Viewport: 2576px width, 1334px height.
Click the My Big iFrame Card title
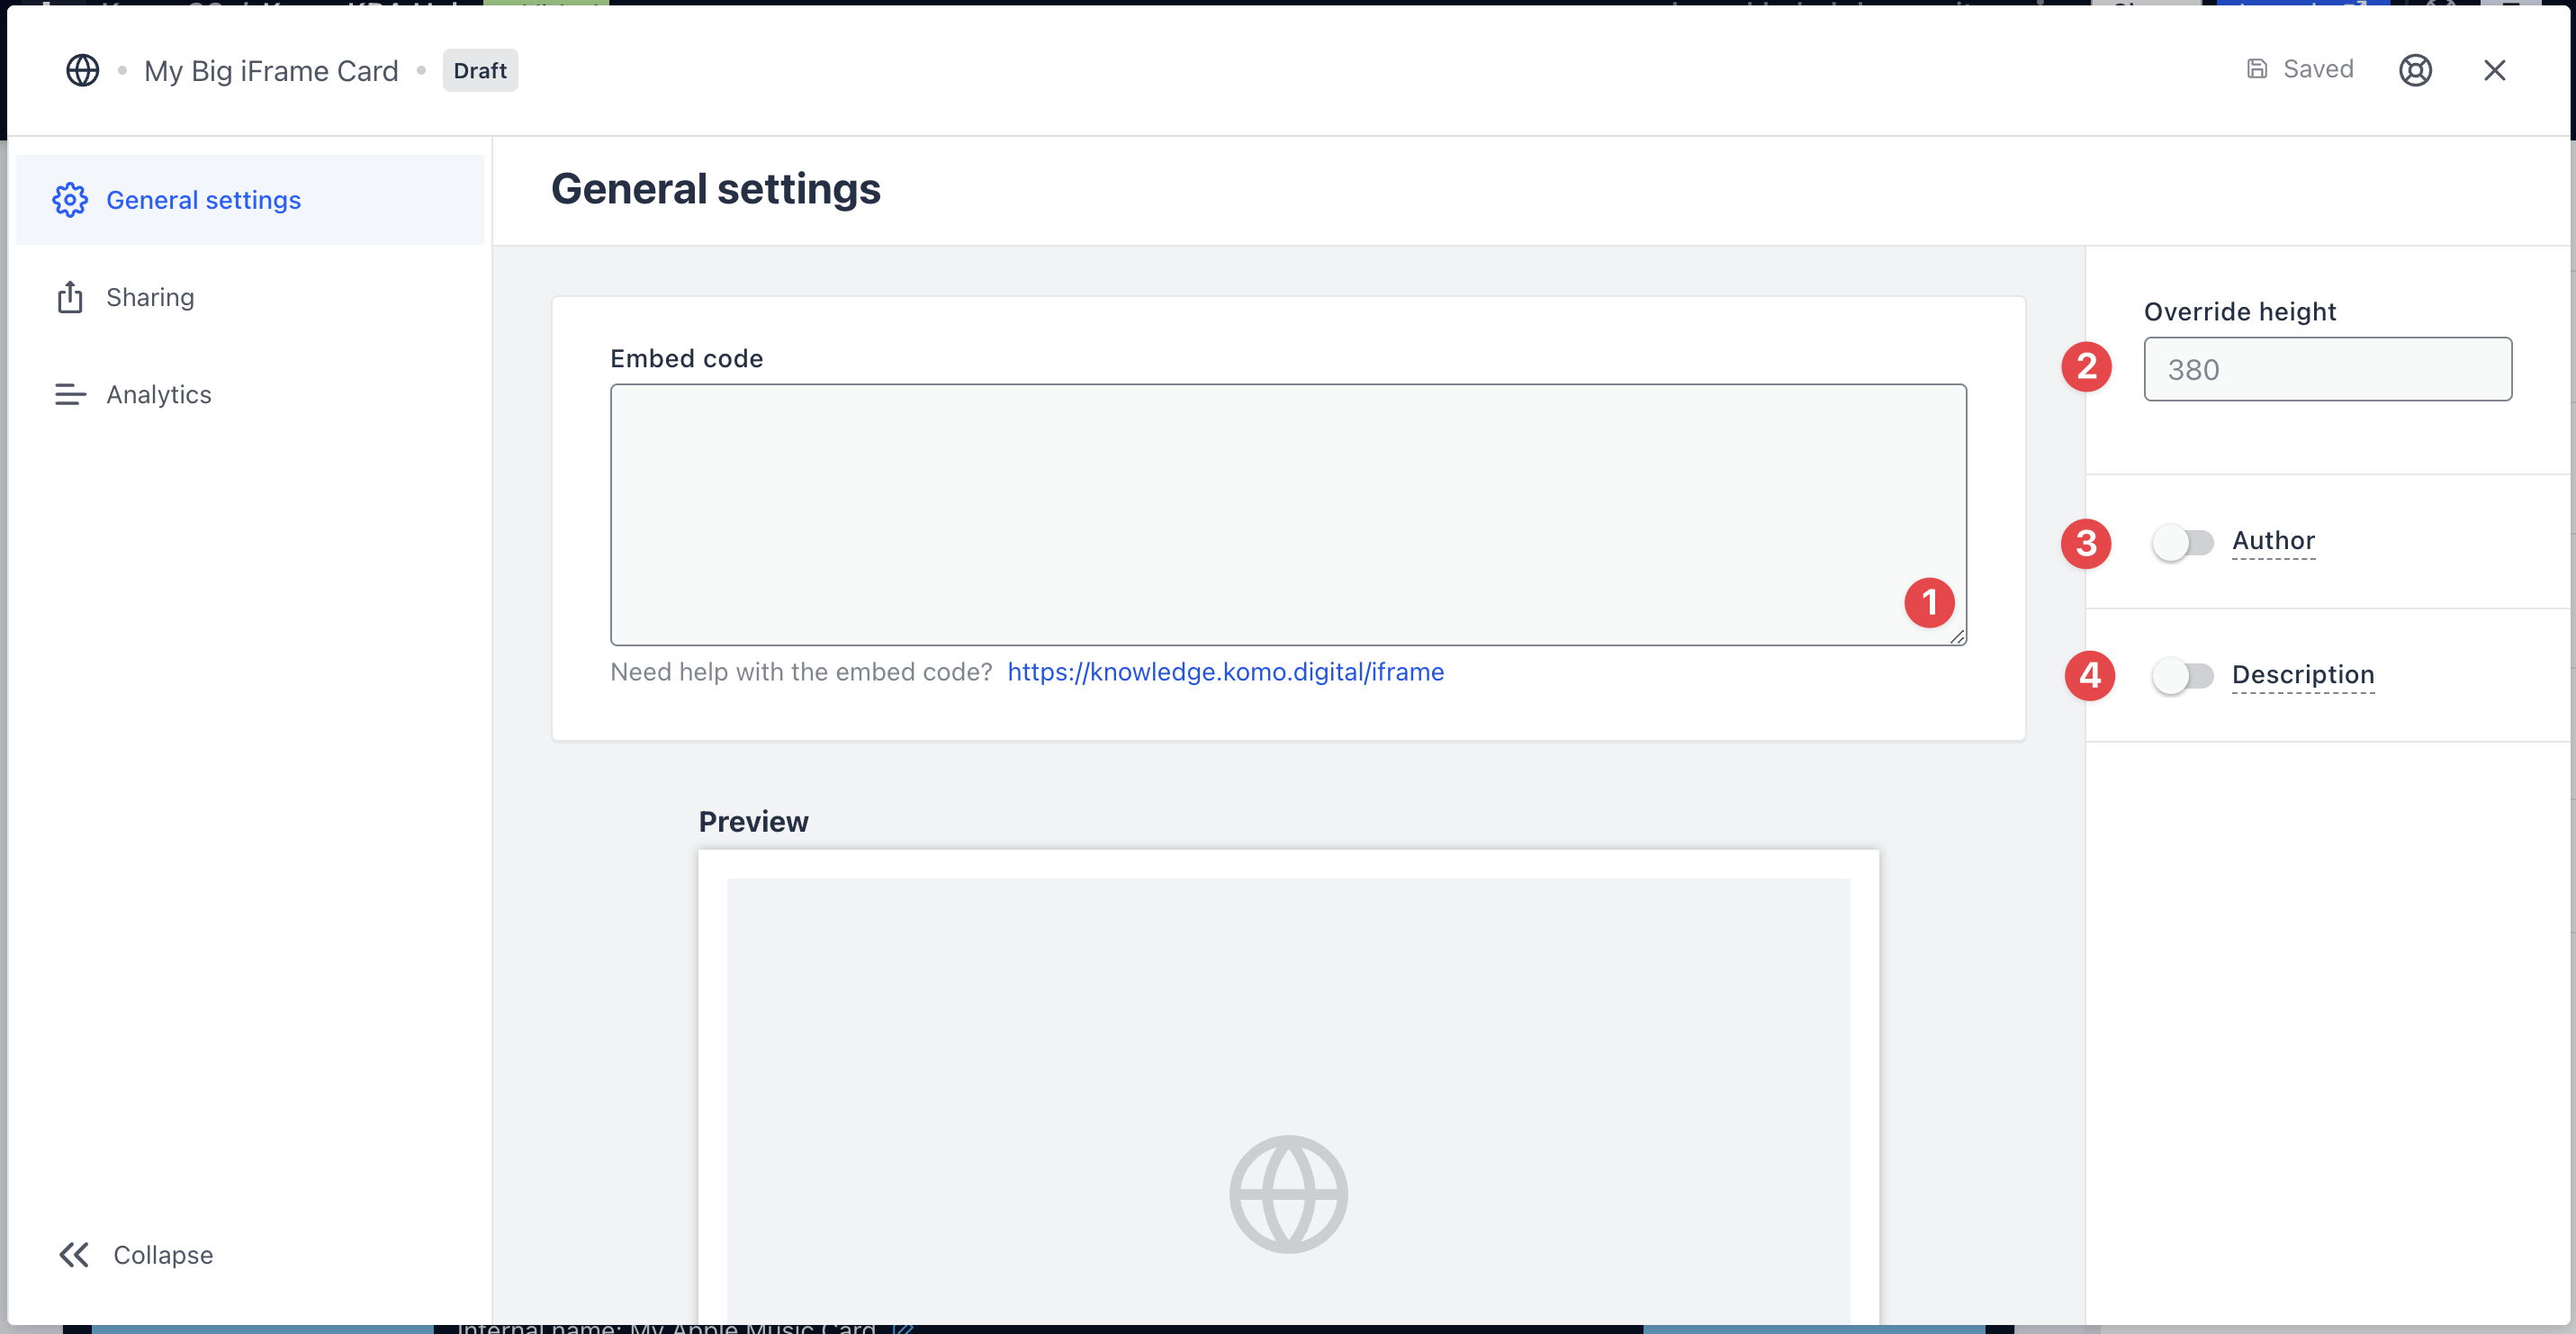pos(271,70)
